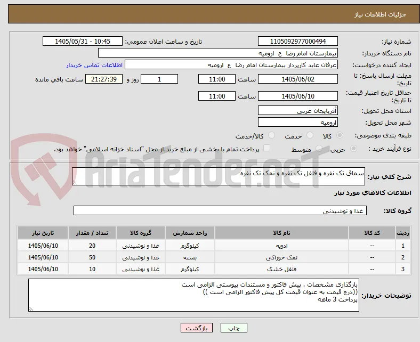Click the کد کالا column header
The width and height of the screenshot is (420, 342).
tap(372, 233)
